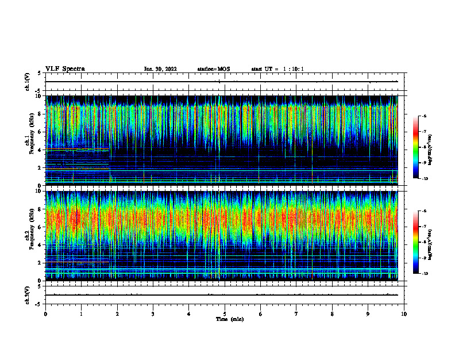
Task: Click the ch.1 voltage waveform trace
Action: 221,82
